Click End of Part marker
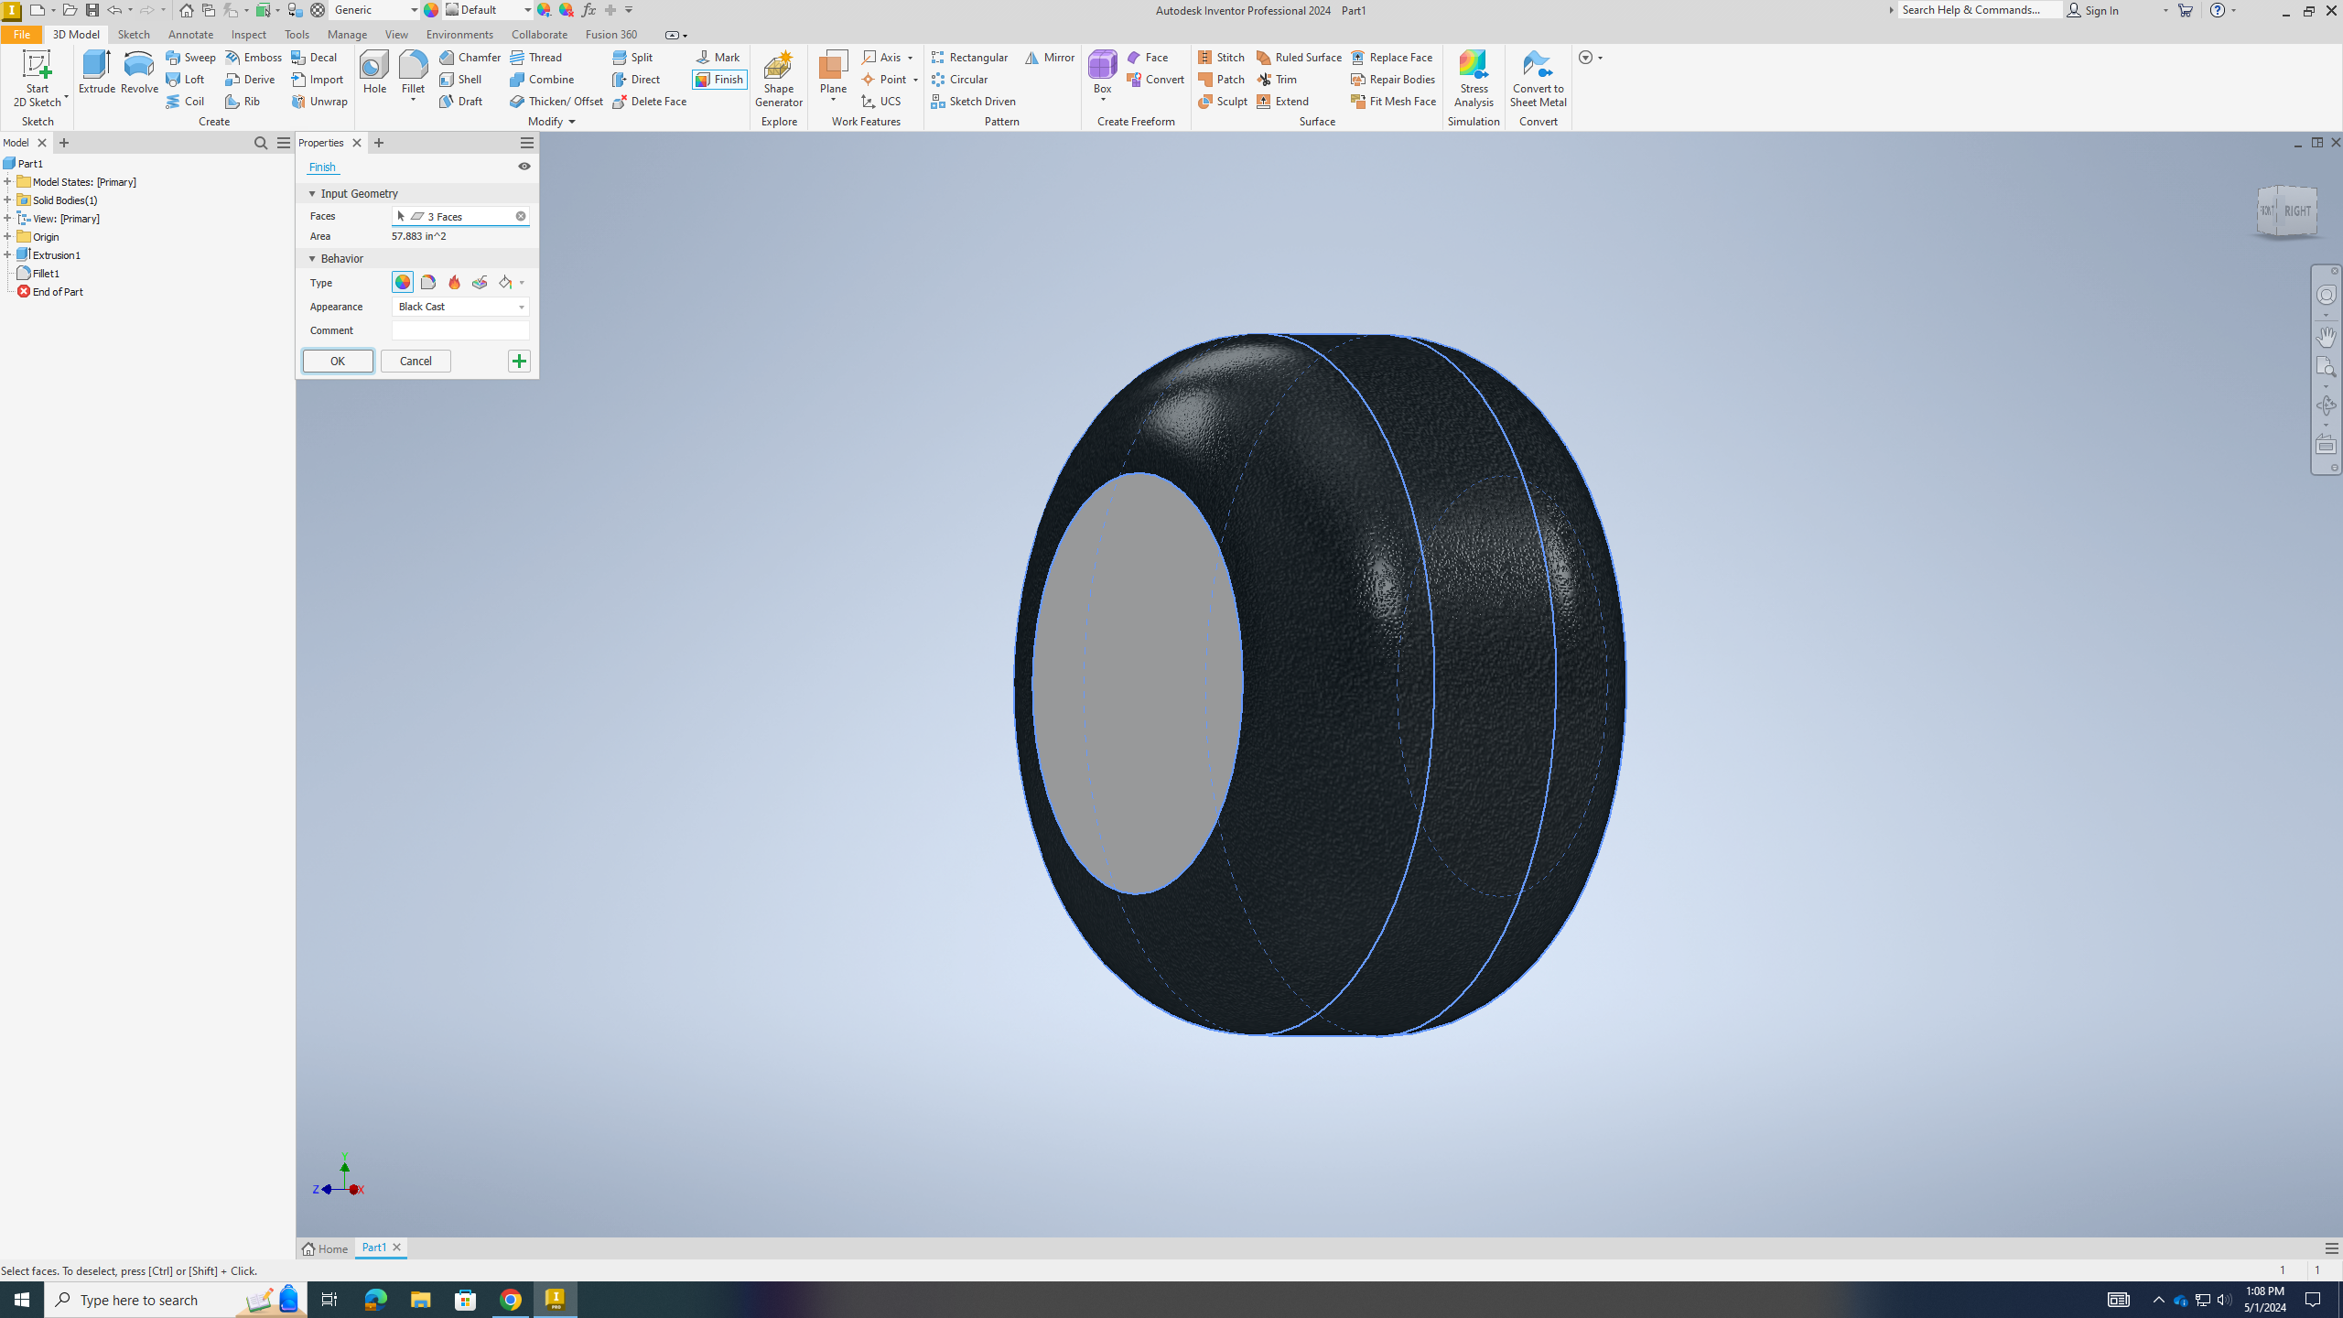 tap(50, 291)
